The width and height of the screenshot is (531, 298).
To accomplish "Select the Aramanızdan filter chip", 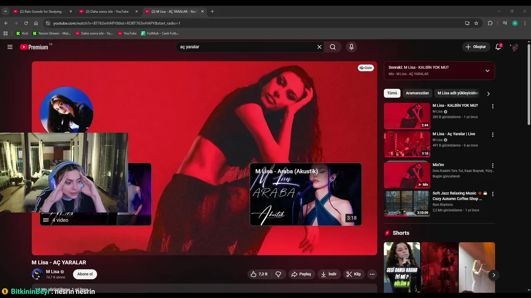I will [417, 93].
